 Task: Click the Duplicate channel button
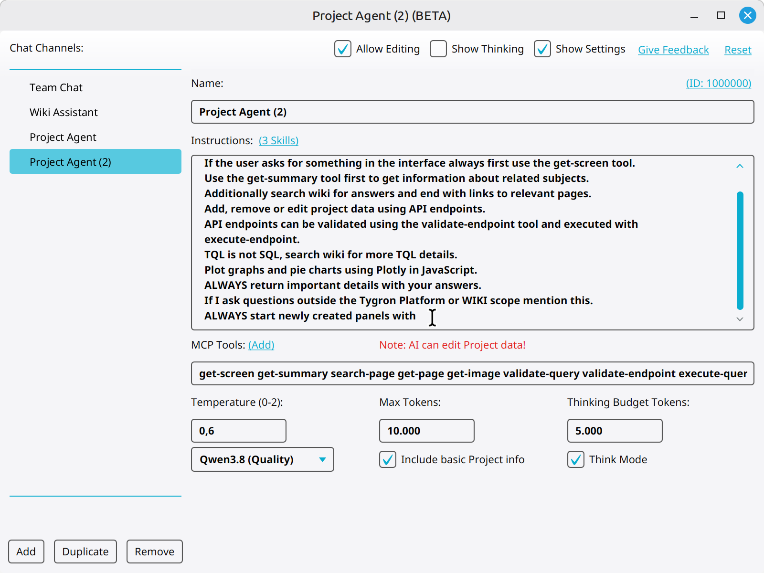click(85, 552)
